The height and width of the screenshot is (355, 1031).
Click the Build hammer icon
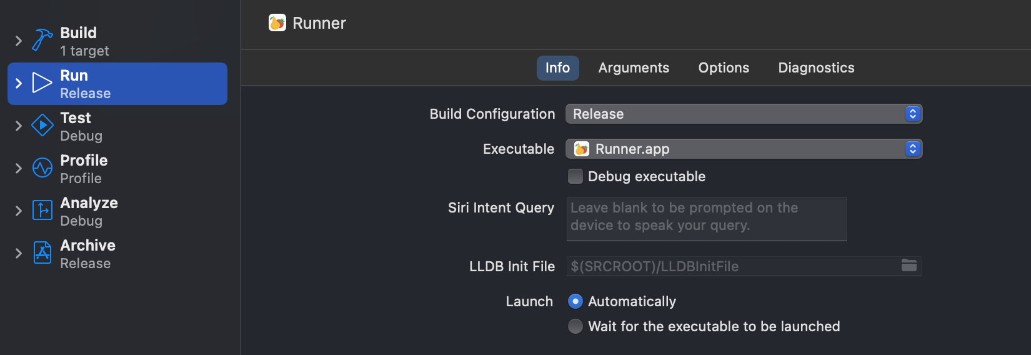click(x=42, y=41)
